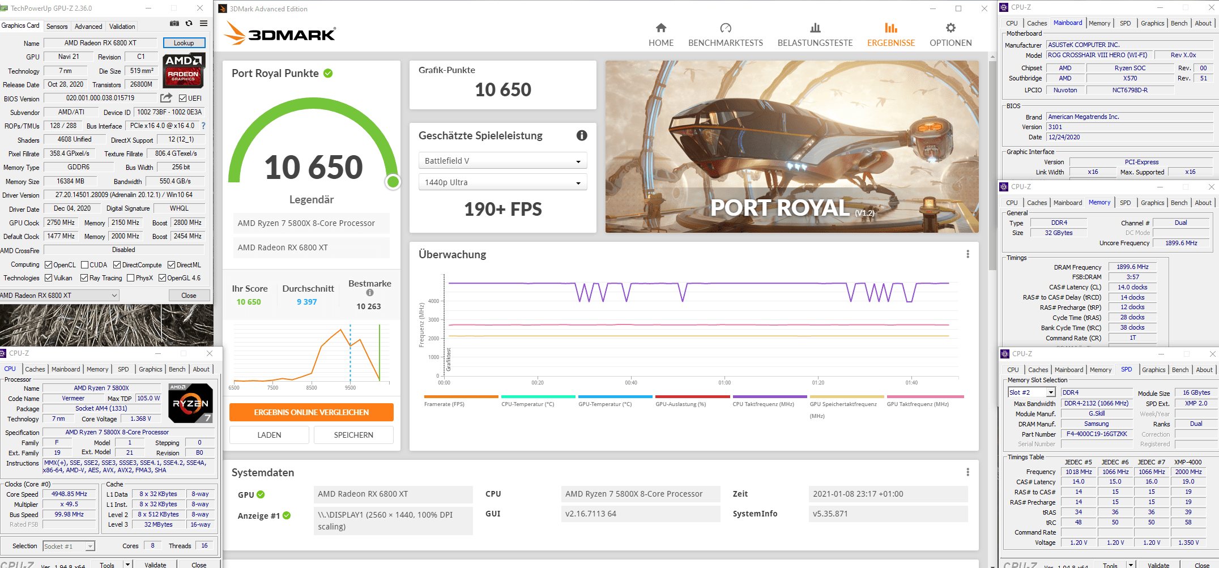
Task: Switch to the Validation tab in GPU-Z
Action: tap(122, 27)
